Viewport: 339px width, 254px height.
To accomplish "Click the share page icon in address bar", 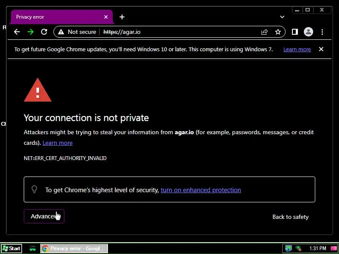I will (x=264, y=32).
